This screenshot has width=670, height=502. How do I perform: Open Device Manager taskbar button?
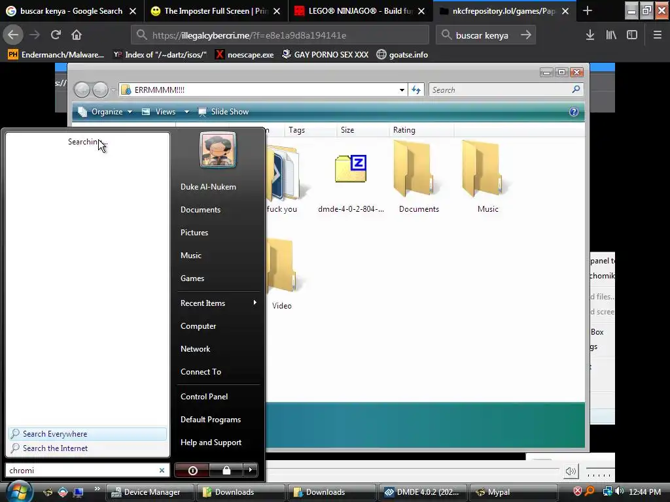(x=150, y=492)
